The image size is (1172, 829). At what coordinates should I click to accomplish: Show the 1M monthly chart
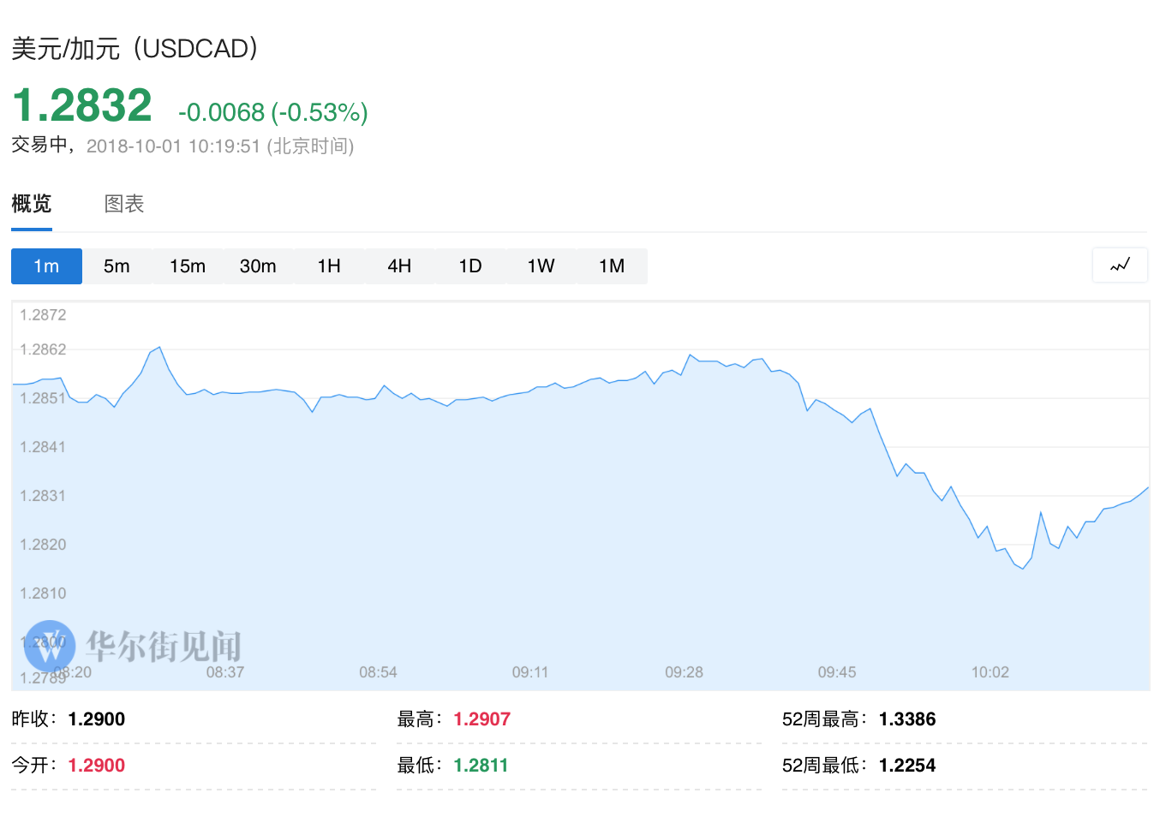coord(612,266)
